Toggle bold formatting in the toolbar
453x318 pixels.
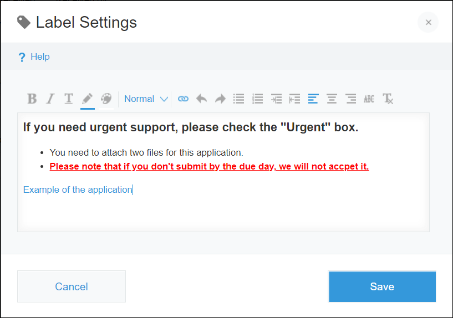coord(32,99)
